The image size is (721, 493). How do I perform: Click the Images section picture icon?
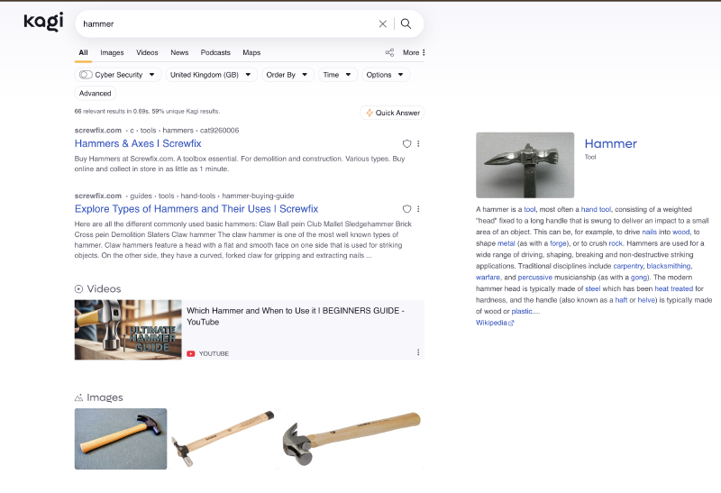click(78, 397)
